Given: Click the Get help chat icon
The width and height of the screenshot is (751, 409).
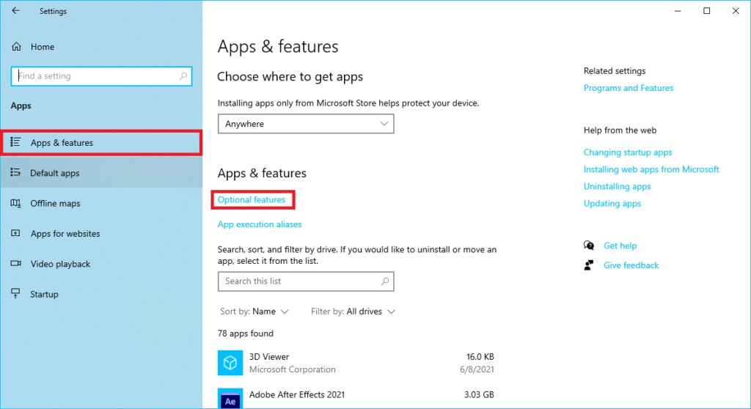Looking at the screenshot, I should point(589,246).
